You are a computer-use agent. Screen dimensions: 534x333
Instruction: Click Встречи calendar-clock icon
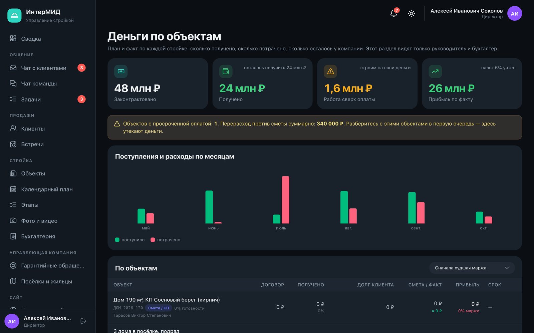(x=13, y=144)
